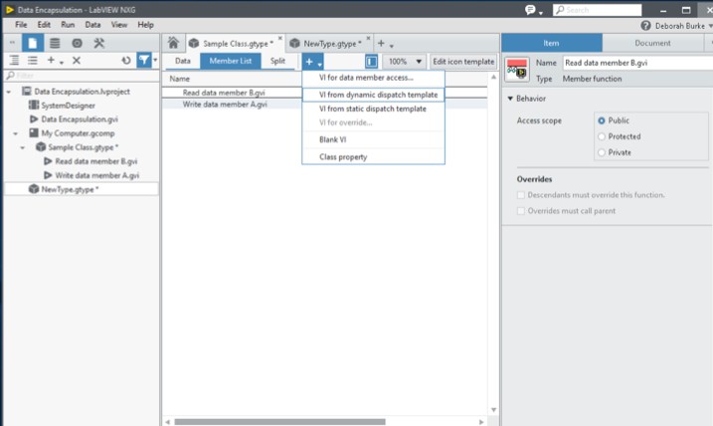The width and height of the screenshot is (713, 426).
Task: Toggle the blue pane layout icon
Action: tap(371, 62)
